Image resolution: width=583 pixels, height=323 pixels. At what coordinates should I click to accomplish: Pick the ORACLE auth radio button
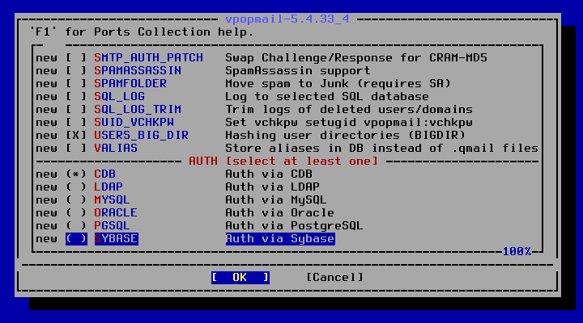[x=76, y=213]
